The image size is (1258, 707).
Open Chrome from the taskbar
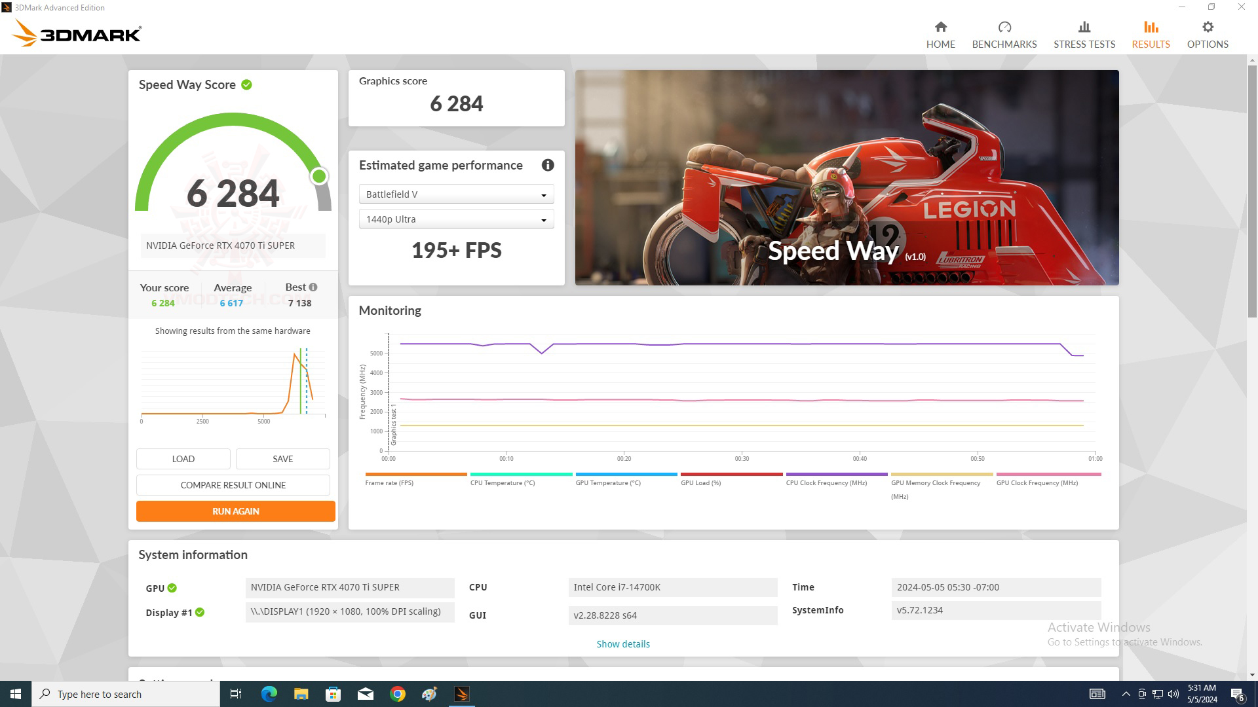[x=397, y=693]
